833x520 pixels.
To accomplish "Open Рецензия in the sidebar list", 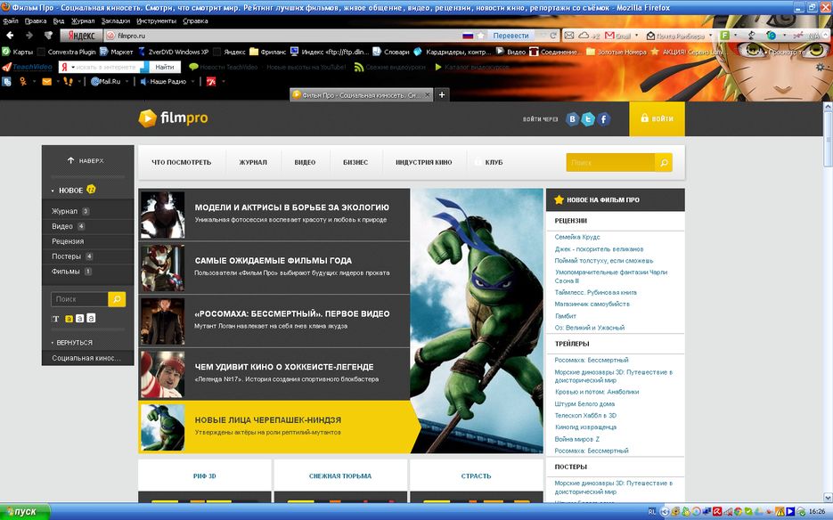I will [68, 241].
